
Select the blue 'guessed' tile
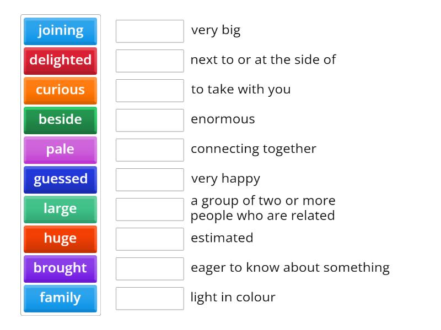pyautogui.click(x=60, y=179)
